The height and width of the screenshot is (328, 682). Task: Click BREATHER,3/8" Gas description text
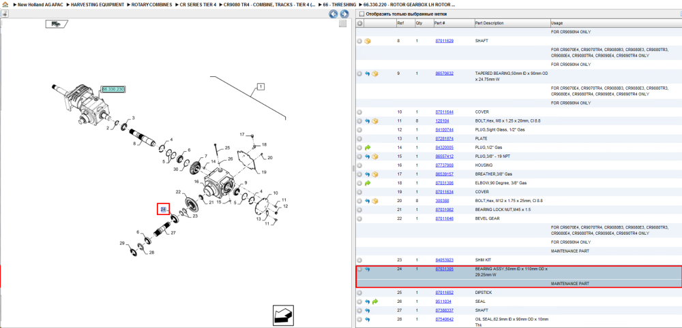coord(494,174)
